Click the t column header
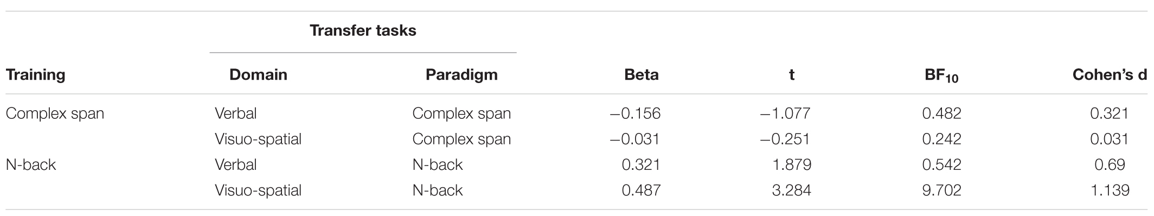1154x216 pixels. (x=792, y=75)
